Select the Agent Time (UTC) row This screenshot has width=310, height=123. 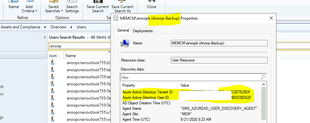tap(191, 119)
